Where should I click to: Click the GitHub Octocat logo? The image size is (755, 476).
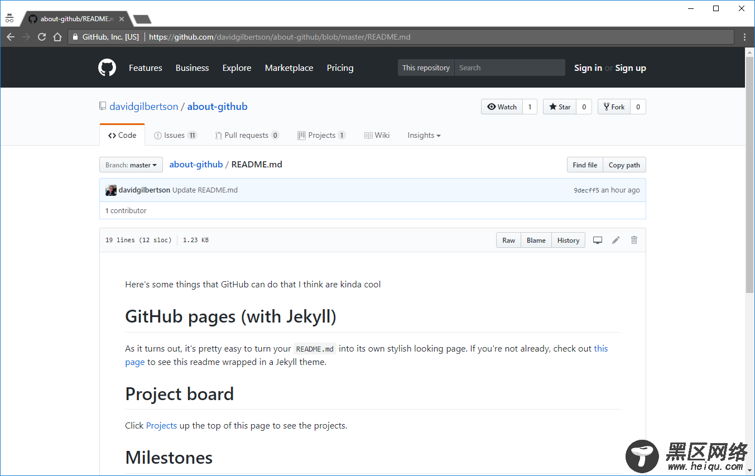pyautogui.click(x=107, y=68)
